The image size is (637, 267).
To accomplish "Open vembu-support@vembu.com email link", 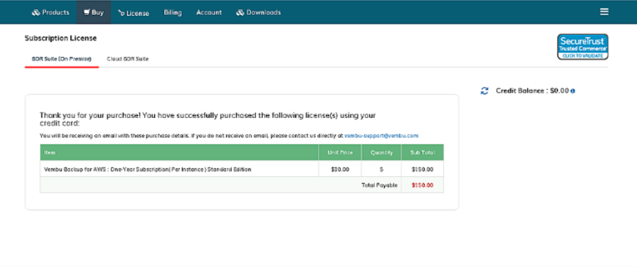I will (381, 136).
